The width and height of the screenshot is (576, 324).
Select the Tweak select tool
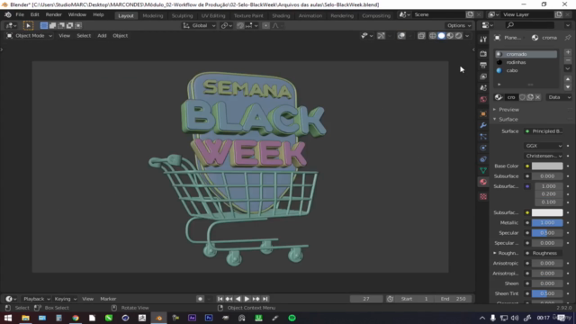pos(28,25)
